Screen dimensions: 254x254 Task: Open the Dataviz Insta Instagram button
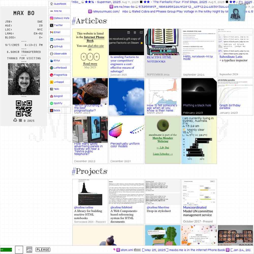(x=59, y=18)
